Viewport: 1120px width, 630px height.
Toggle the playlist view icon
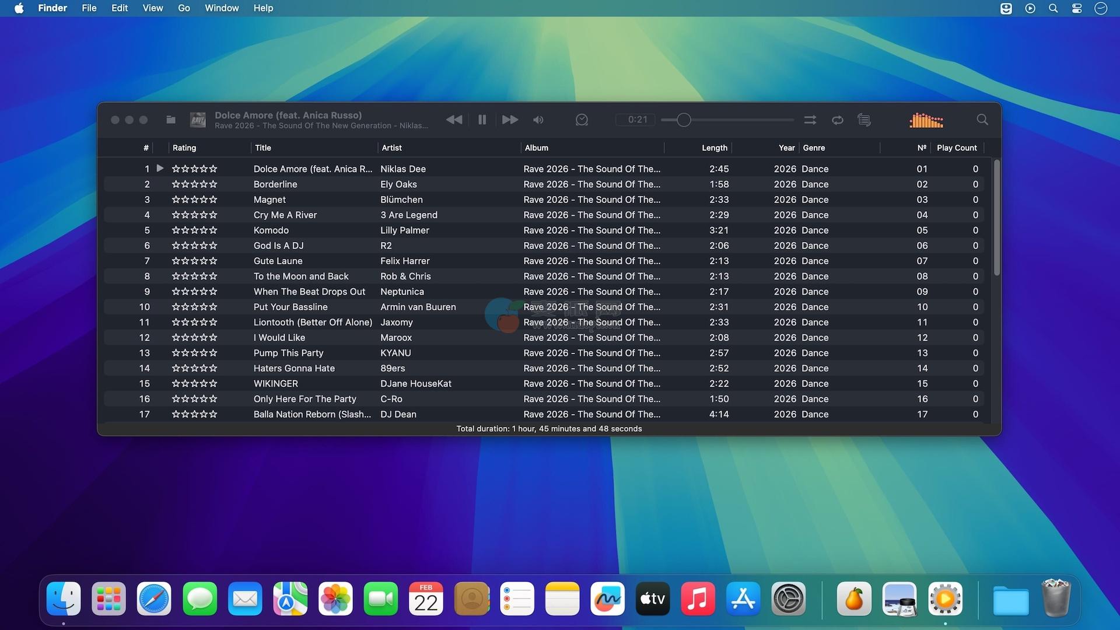click(x=864, y=120)
